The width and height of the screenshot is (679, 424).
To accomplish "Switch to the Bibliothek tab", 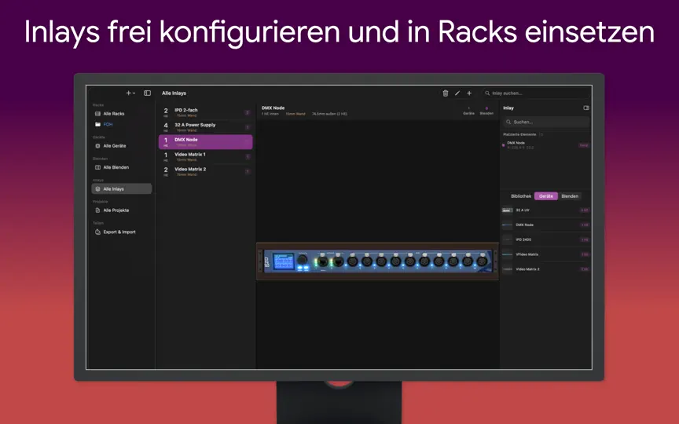I will (x=521, y=196).
